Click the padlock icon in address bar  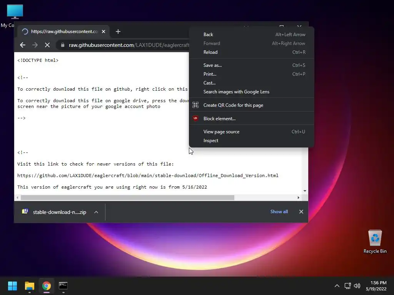[63, 45]
